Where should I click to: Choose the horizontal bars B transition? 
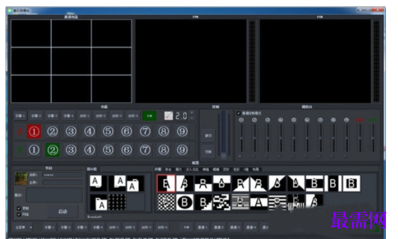pyautogui.click(x=315, y=183)
